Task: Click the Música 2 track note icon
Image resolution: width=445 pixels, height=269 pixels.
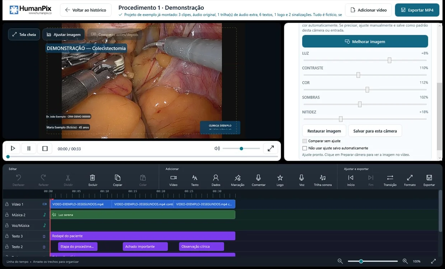Action: point(44,215)
